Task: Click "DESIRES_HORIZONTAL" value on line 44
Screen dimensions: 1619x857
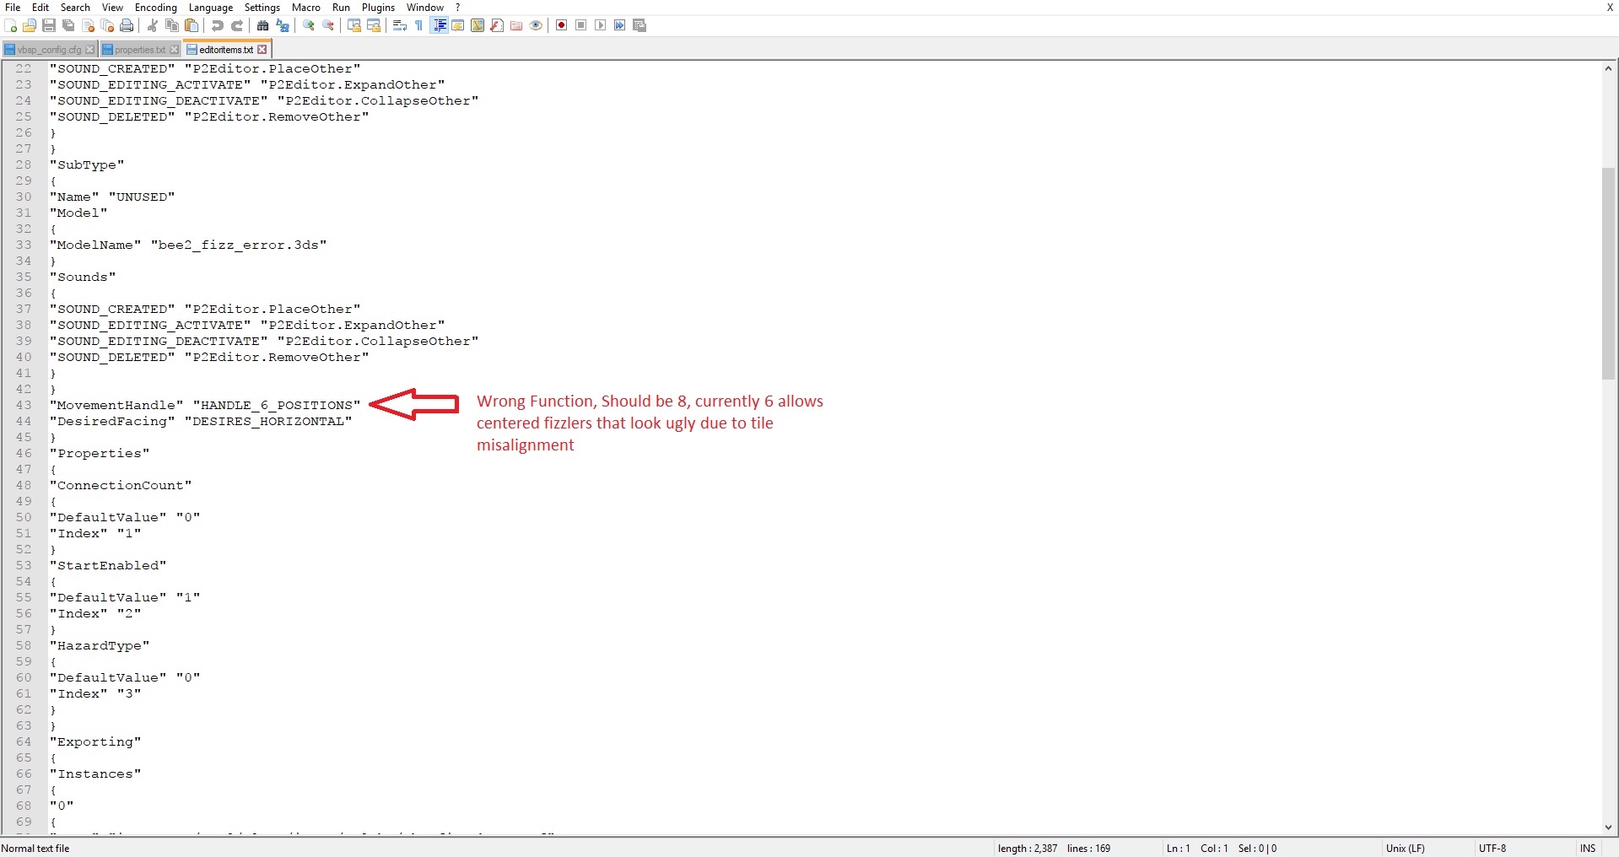Action: pyautogui.click(x=268, y=422)
